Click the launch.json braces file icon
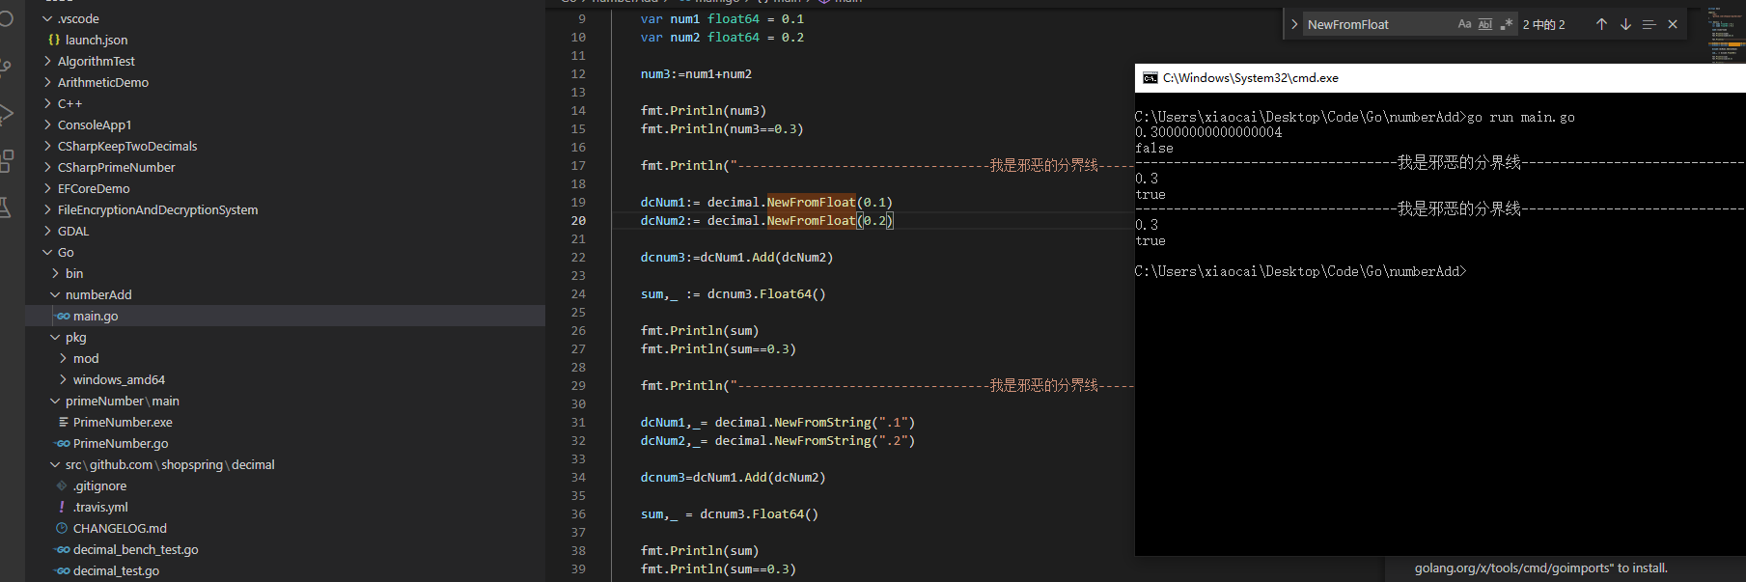The width and height of the screenshot is (1746, 582). tap(54, 40)
